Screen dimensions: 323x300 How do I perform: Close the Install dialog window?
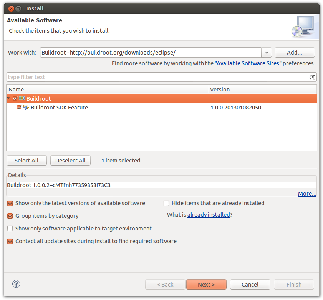[x=11, y=8]
